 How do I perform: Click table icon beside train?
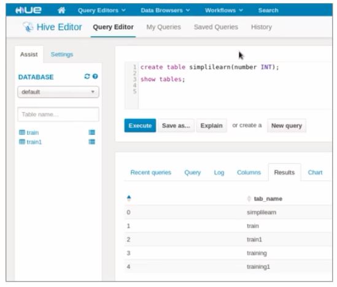tap(22, 132)
